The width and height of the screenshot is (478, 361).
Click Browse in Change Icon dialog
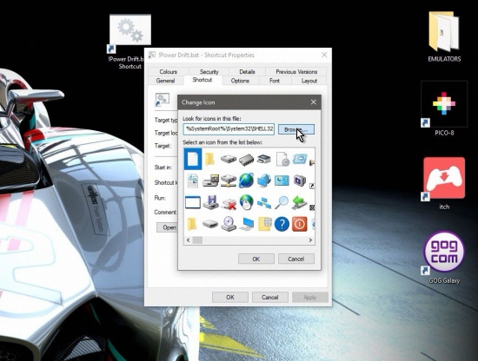click(296, 129)
